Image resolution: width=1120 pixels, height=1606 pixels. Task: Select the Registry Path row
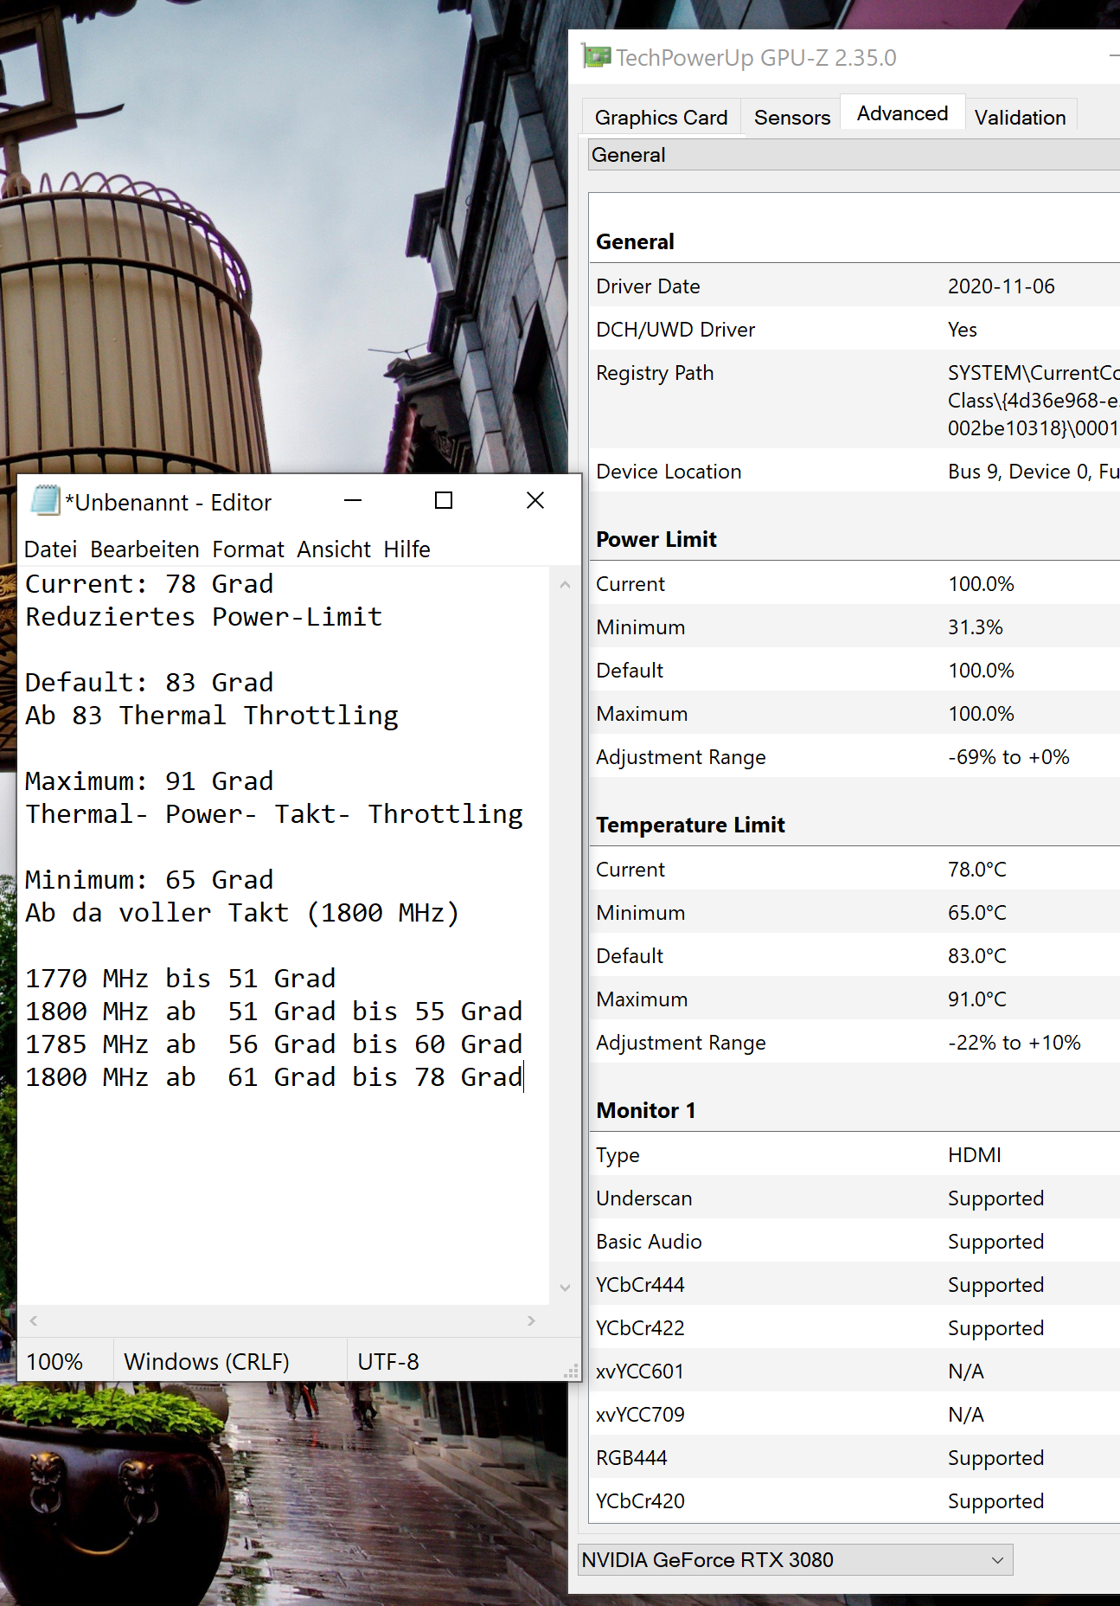[x=854, y=400]
